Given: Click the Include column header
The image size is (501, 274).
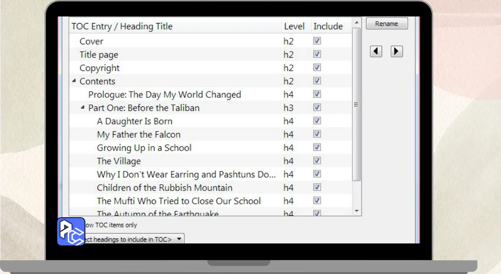Looking at the screenshot, I should (x=328, y=26).
